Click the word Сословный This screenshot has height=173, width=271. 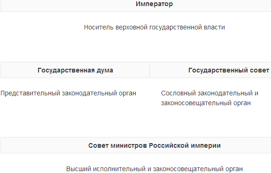[178, 94]
